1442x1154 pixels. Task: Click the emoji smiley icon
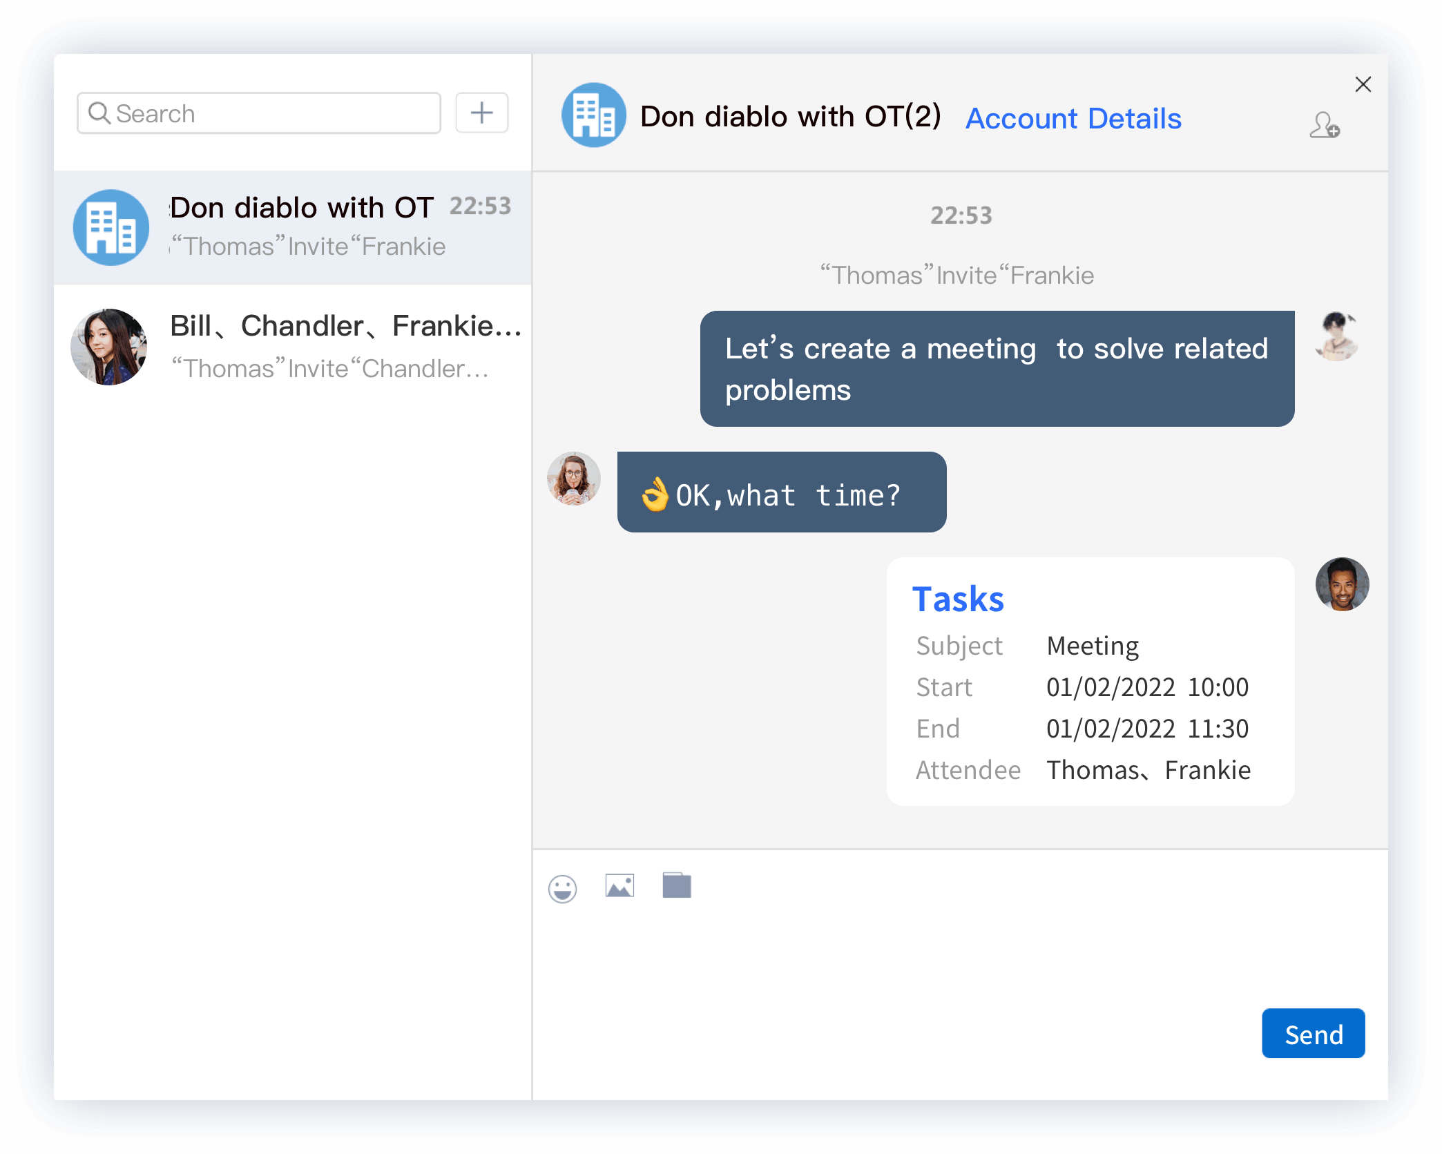pyautogui.click(x=562, y=888)
